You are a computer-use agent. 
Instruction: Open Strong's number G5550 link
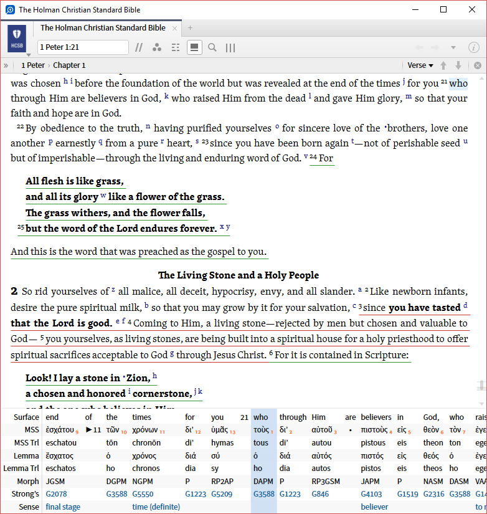(143, 494)
